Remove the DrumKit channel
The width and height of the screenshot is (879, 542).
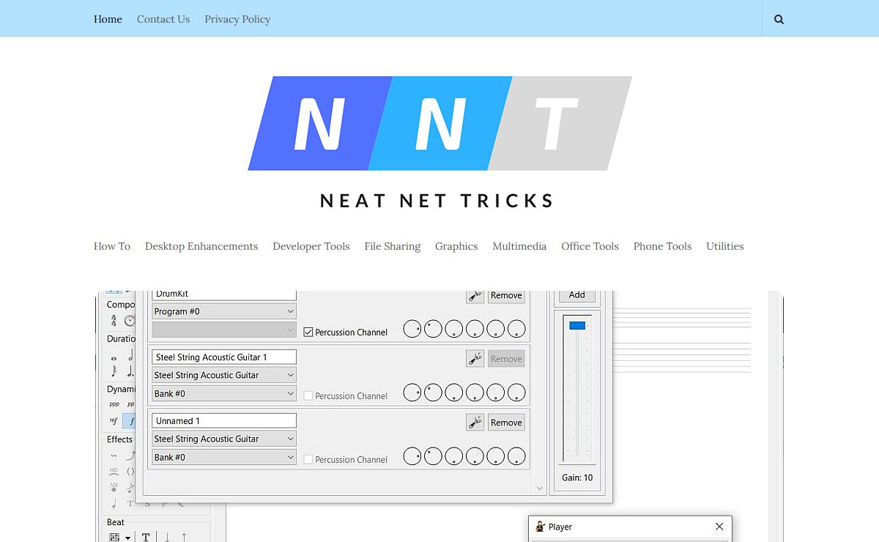(506, 295)
